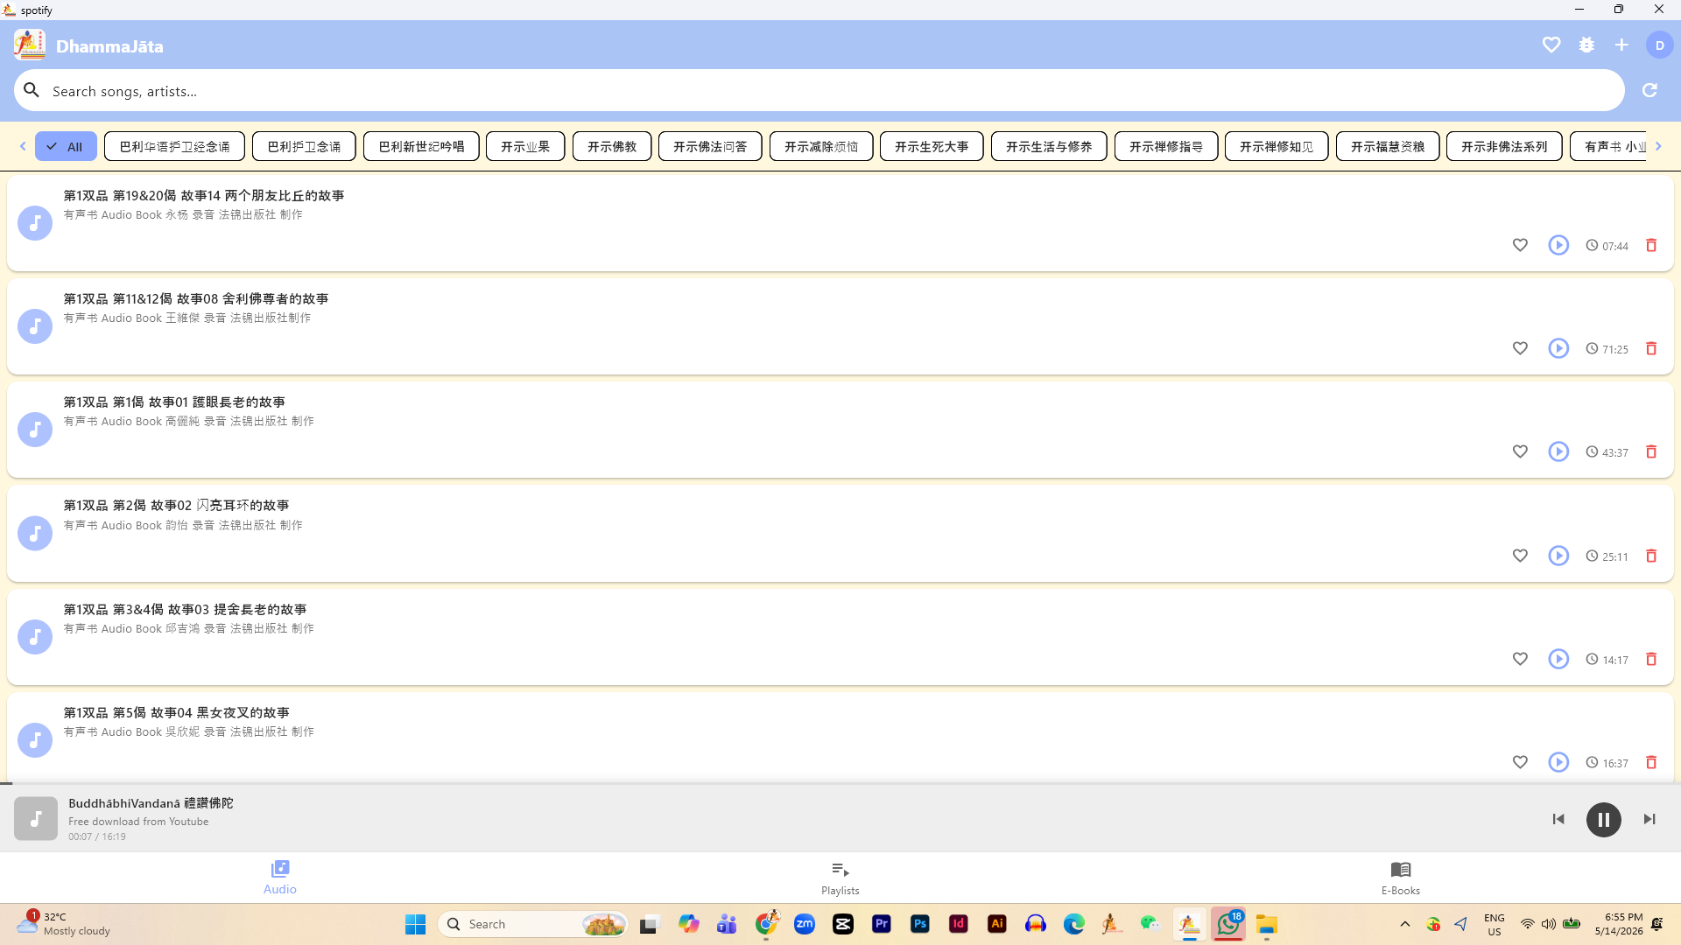1681x945 pixels.
Task: Expand category chips with right chevron
Action: (x=1658, y=146)
